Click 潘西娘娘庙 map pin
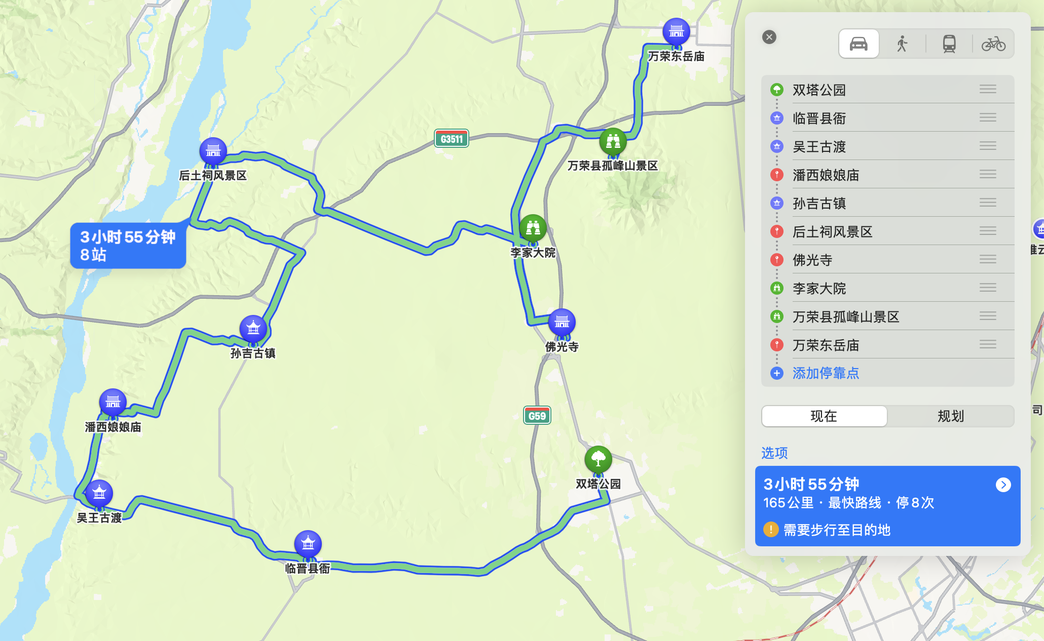 pos(113,403)
